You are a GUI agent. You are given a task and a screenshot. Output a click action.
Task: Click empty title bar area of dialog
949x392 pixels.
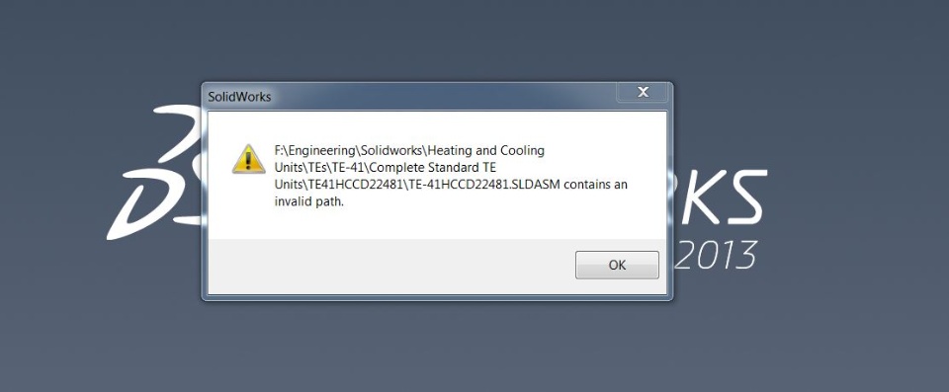tap(442, 96)
